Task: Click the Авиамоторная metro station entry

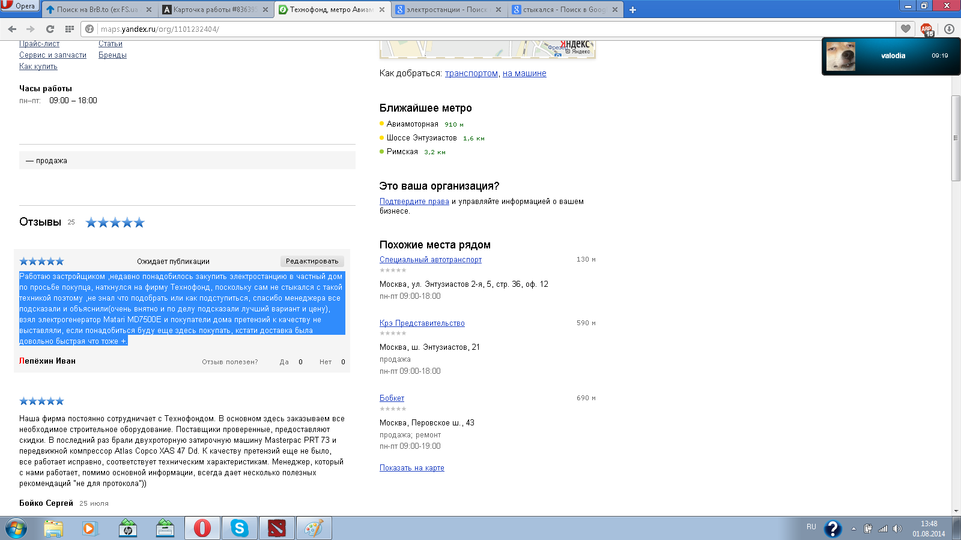Action: (x=413, y=124)
